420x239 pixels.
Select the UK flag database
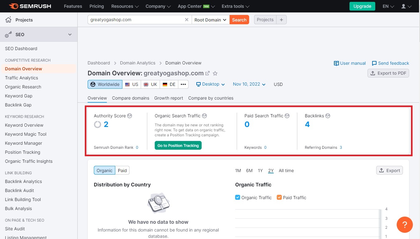pos(150,84)
